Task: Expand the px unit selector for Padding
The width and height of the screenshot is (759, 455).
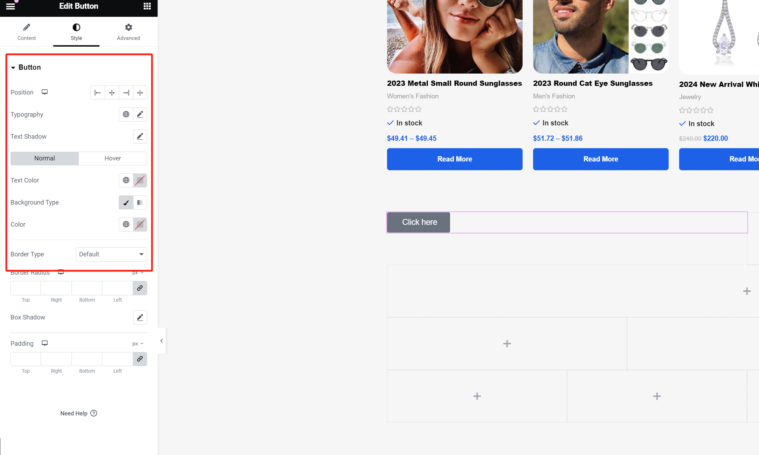Action: [138, 343]
